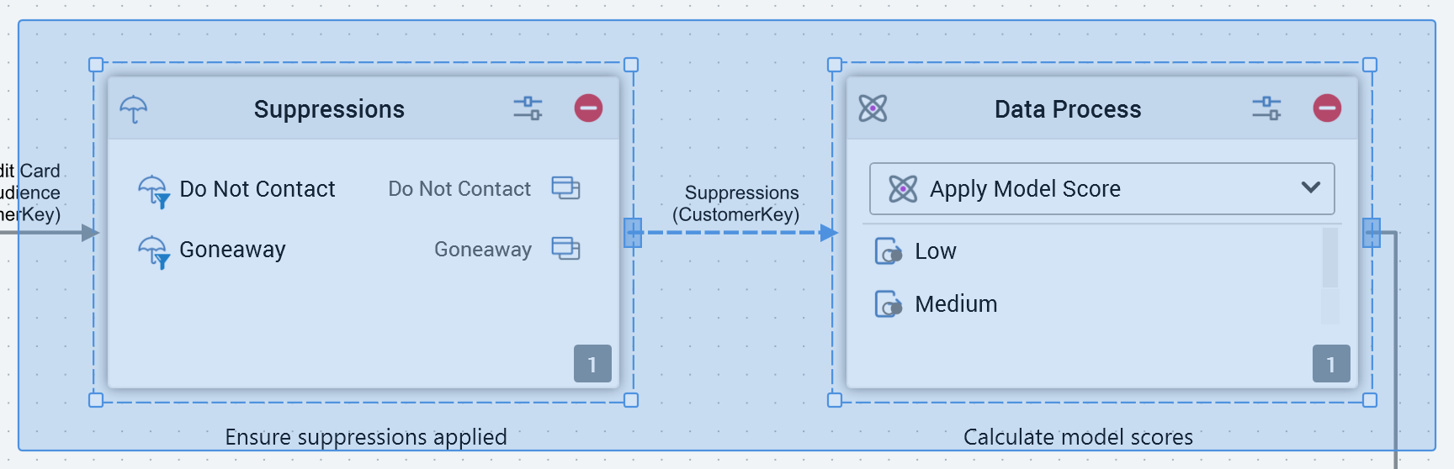Click the Suppressions node count badge
The height and width of the screenshot is (469, 1454).
click(x=592, y=364)
